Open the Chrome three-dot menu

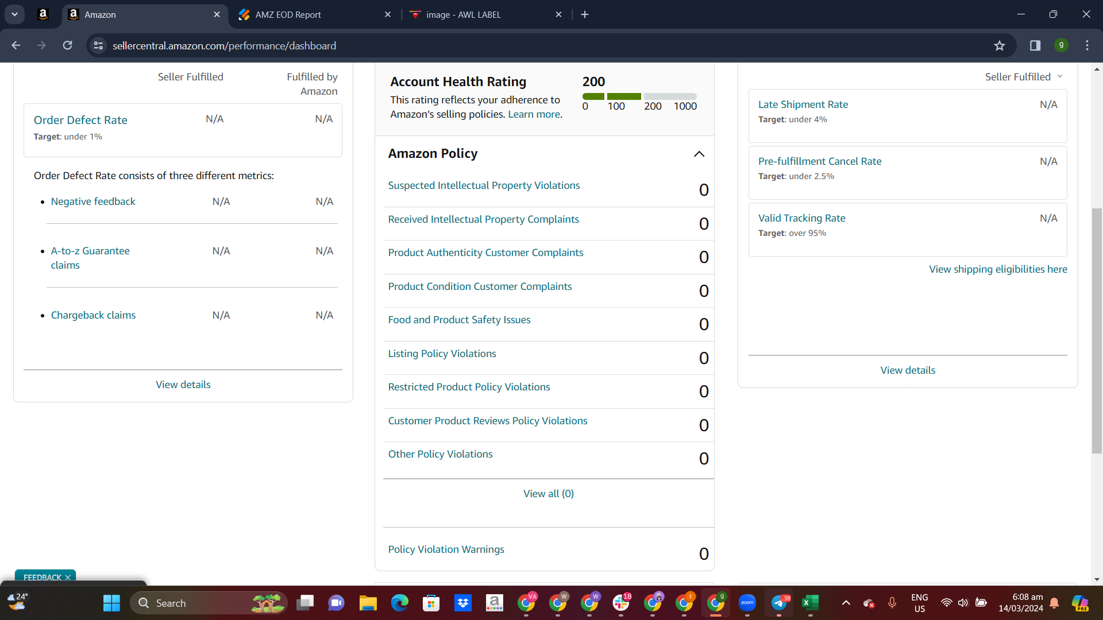pyautogui.click(x=1087, y=45)
